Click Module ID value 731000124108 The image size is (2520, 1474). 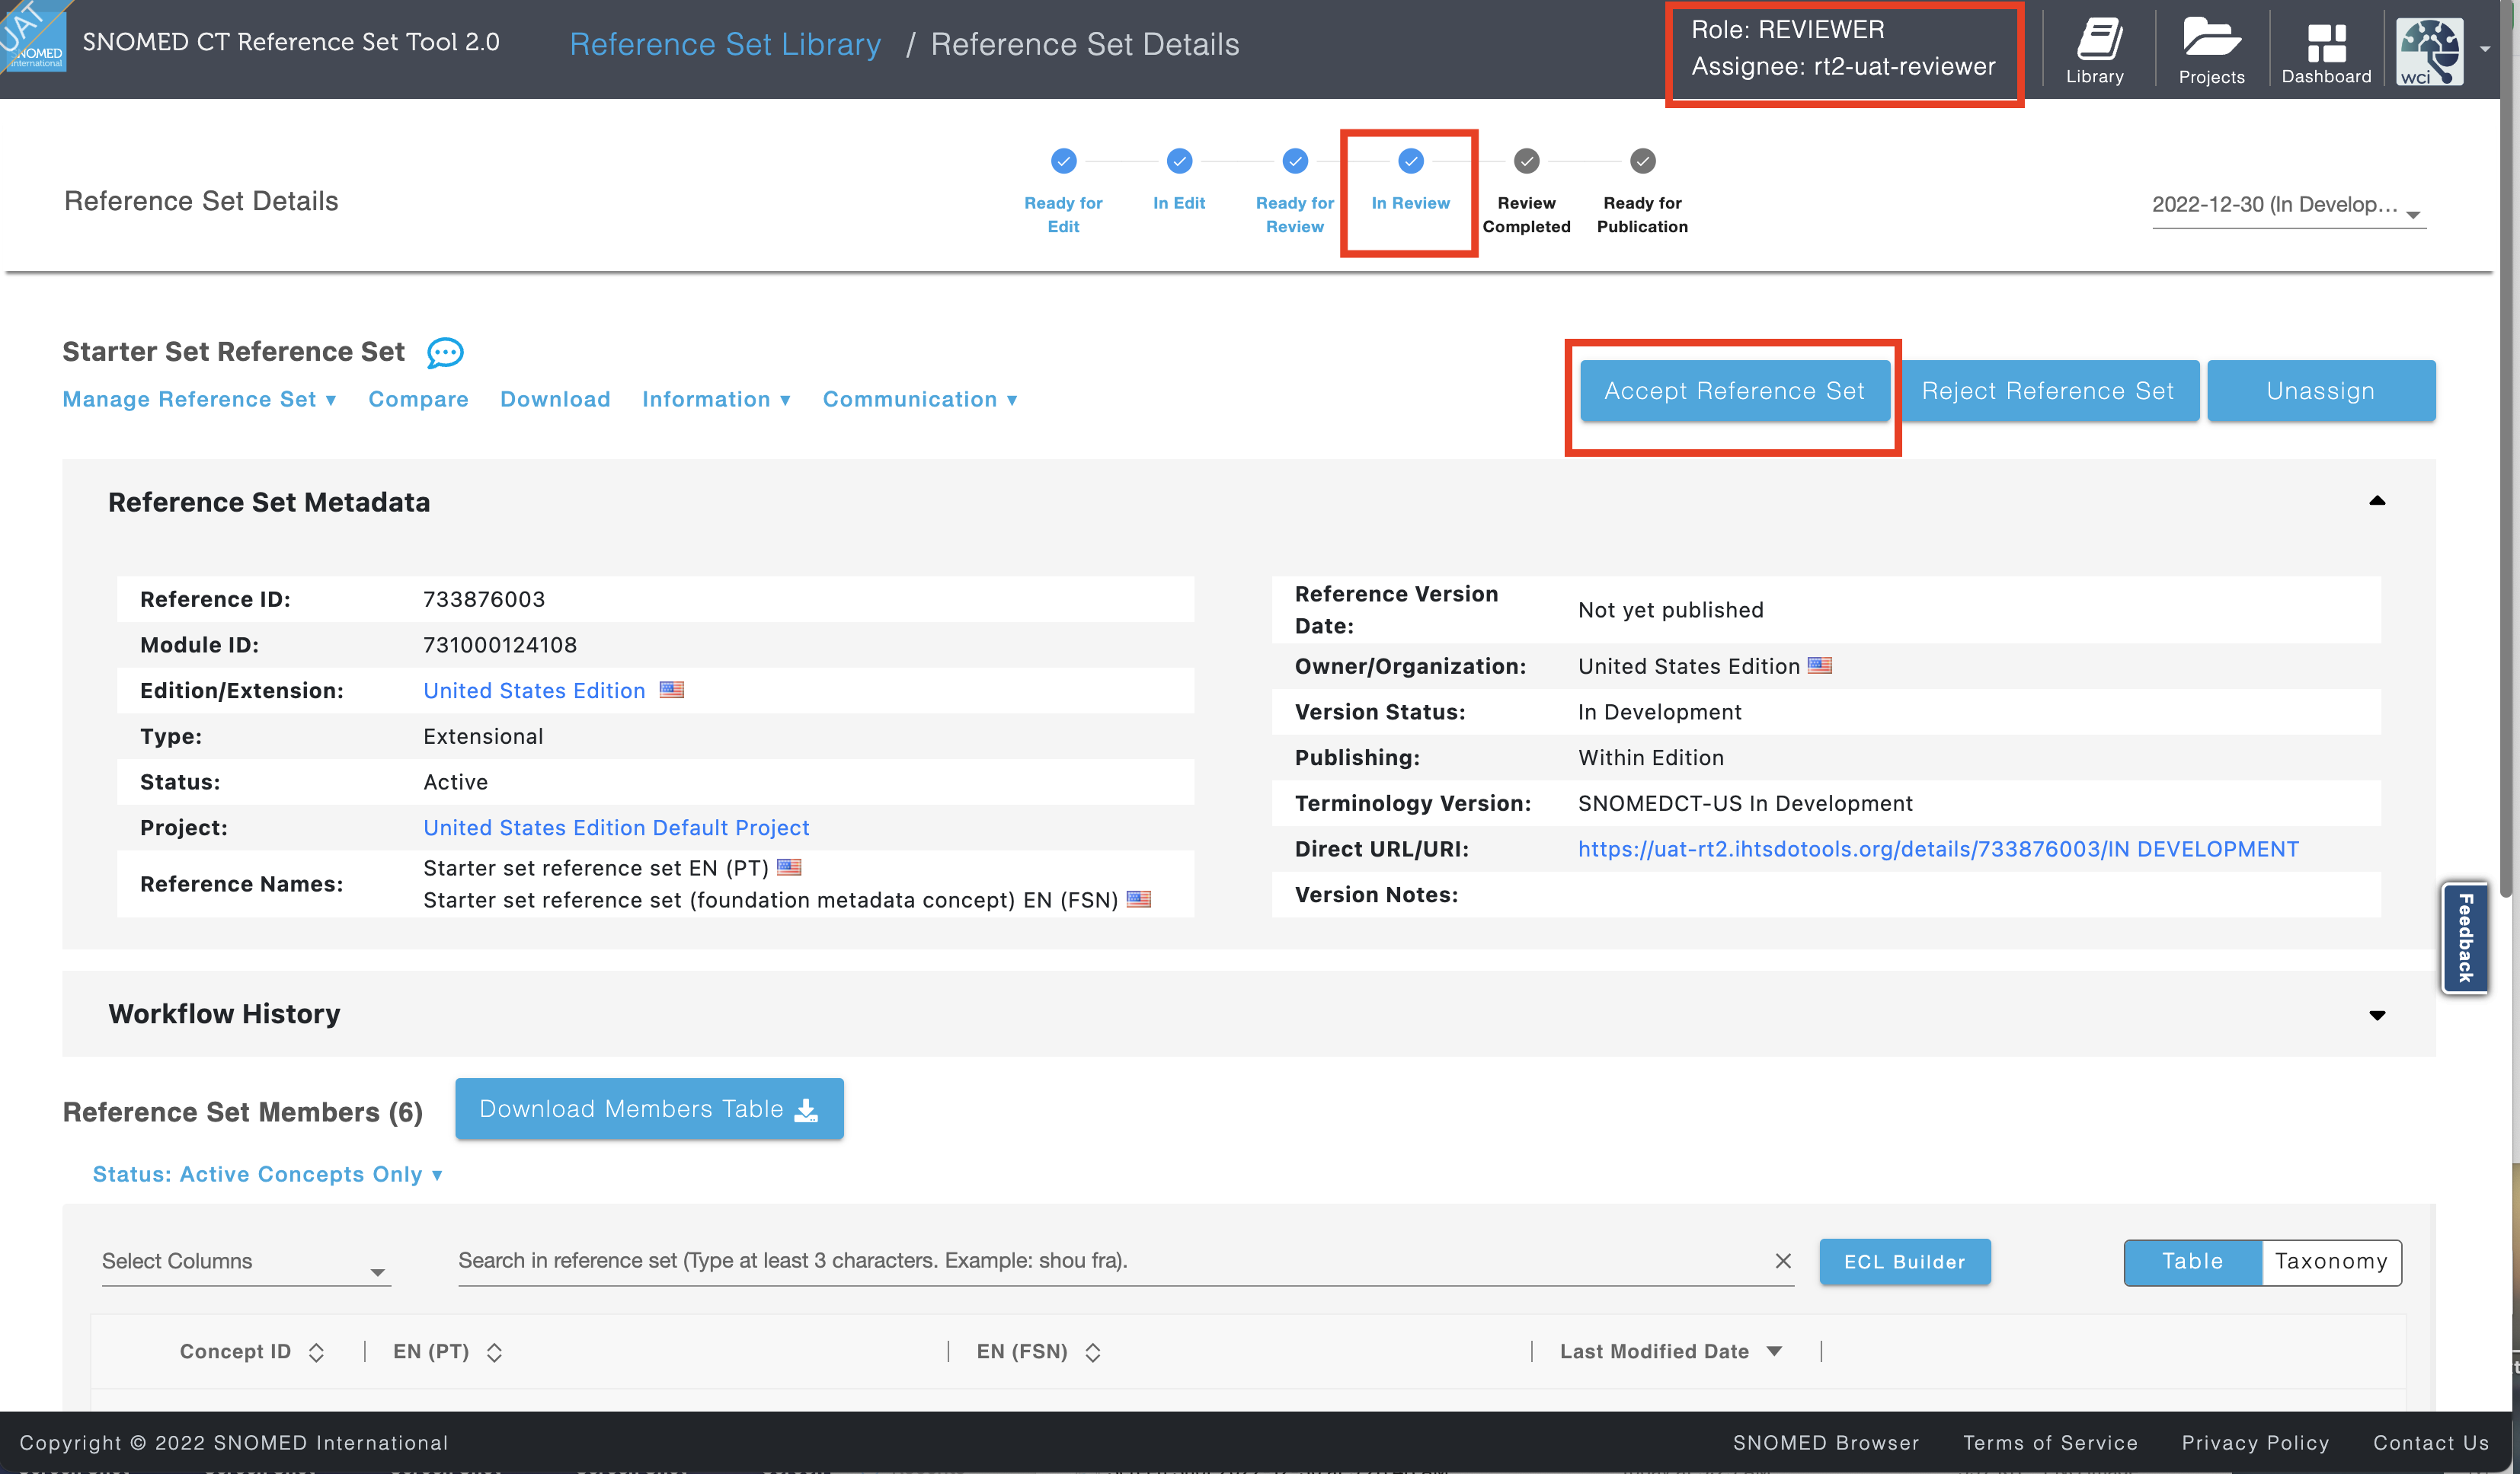pyautogui.click(x=500, y=645)
